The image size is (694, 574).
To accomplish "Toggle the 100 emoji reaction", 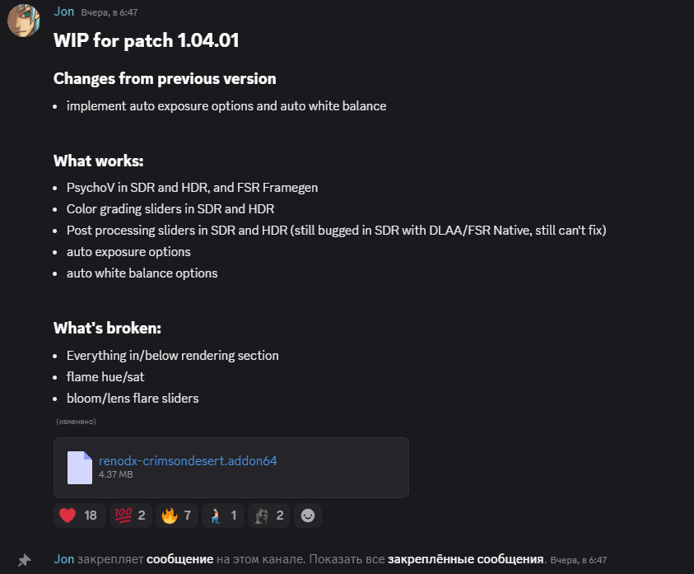I will [x=131, y=515].
